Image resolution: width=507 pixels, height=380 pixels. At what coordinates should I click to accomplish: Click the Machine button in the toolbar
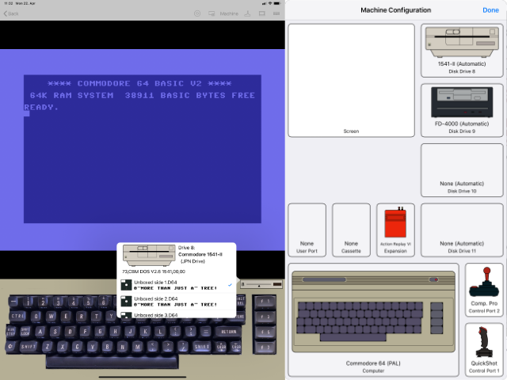229,13
